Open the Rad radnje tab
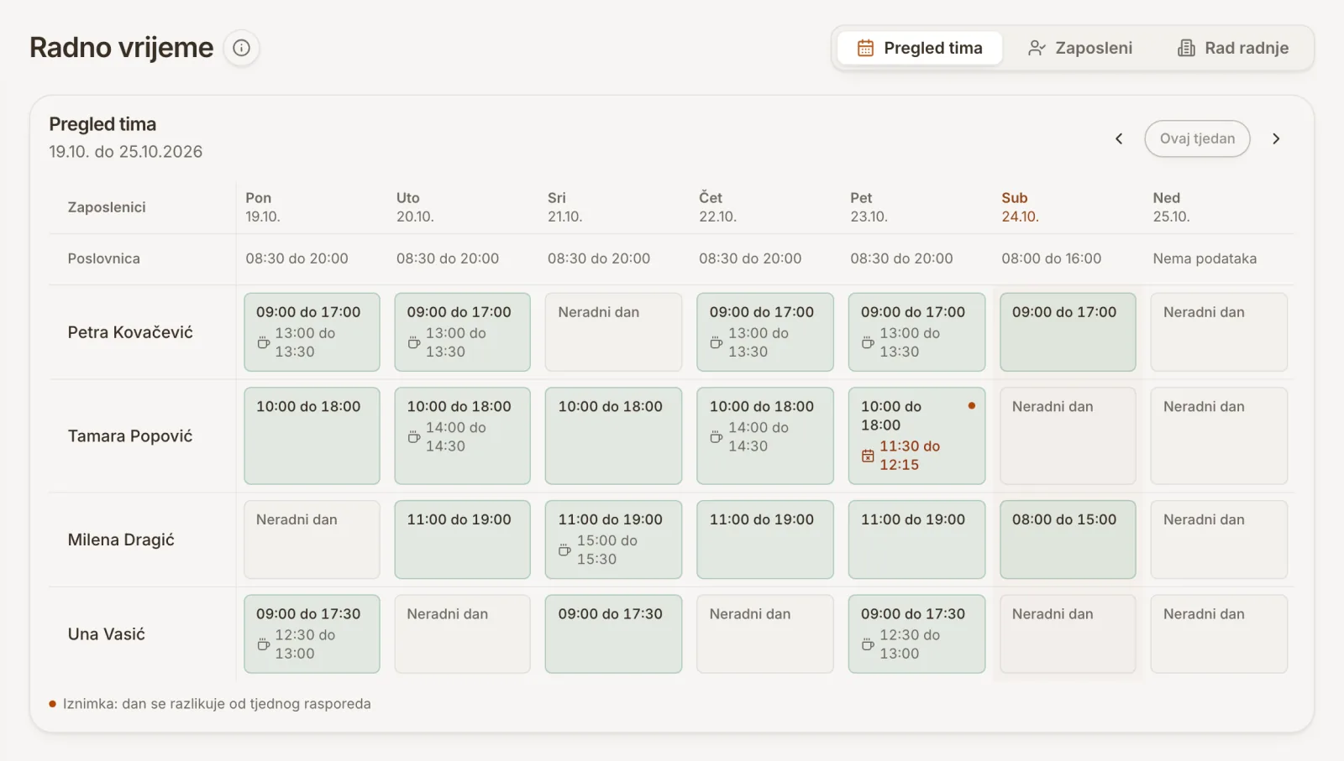The image size is (1344, 761). click(1232, 48)
